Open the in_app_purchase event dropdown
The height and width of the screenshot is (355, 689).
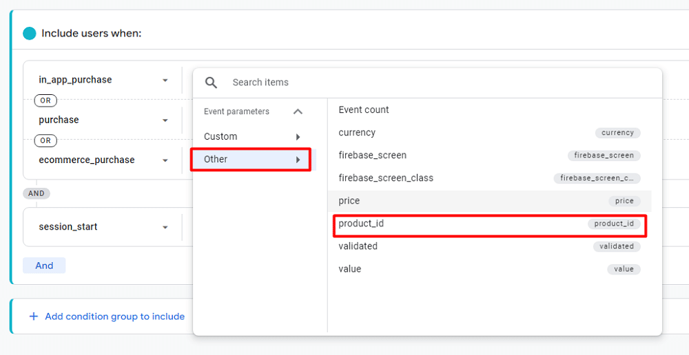(x=165, y=80)
